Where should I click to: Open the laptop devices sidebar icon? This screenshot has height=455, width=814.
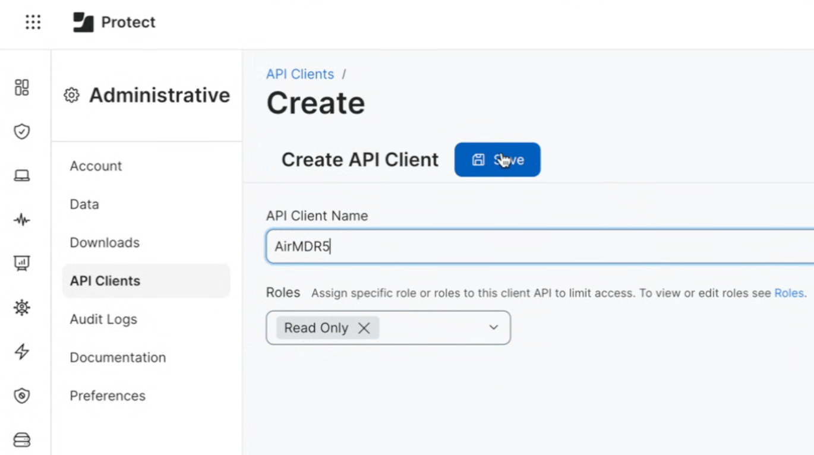(22, 176)
